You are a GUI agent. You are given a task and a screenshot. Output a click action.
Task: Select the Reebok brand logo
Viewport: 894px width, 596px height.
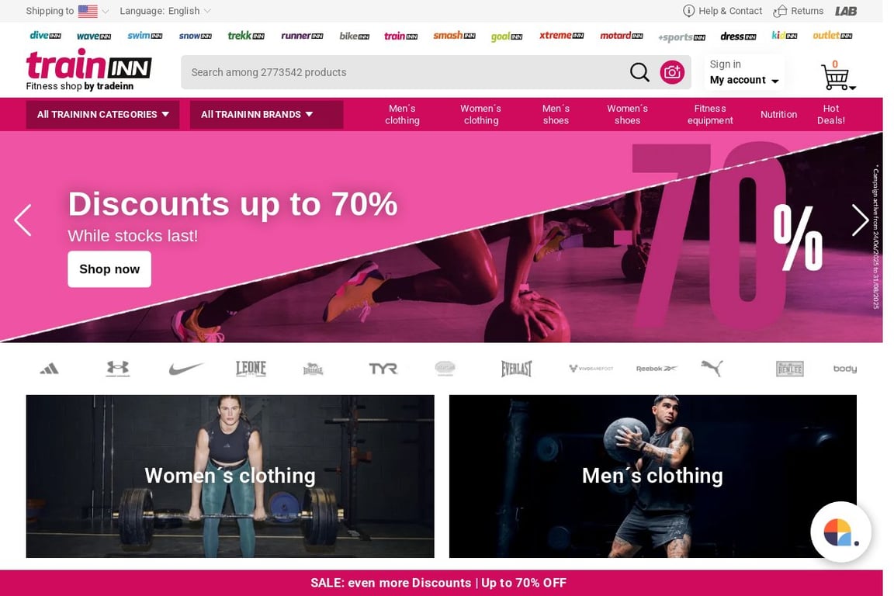(x=657, y=369)
